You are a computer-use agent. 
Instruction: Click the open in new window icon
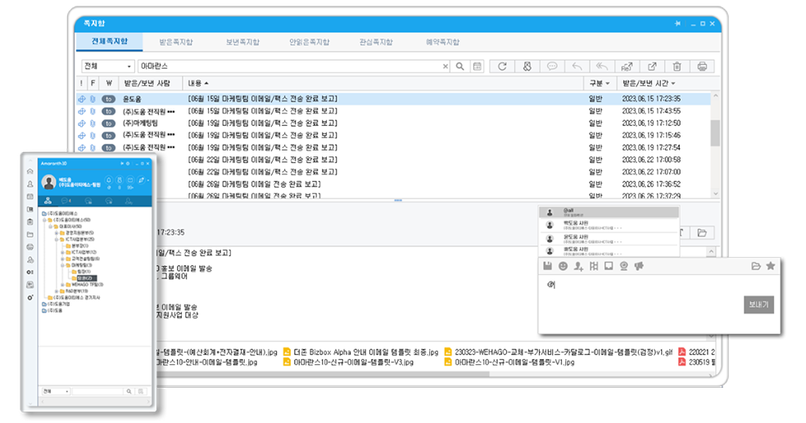point(652,66)
